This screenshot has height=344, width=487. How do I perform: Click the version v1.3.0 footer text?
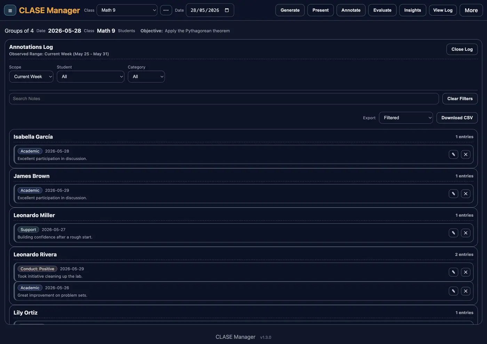(266, 337)
